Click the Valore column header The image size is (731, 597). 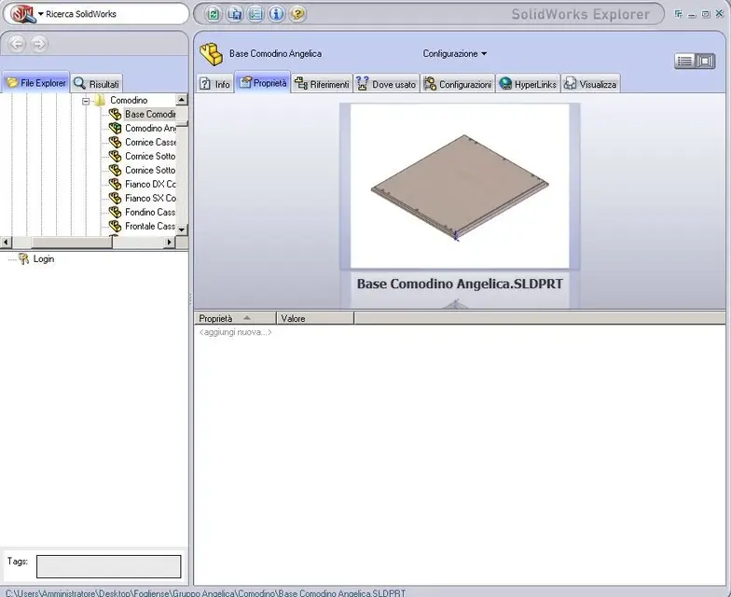(315, 319)
